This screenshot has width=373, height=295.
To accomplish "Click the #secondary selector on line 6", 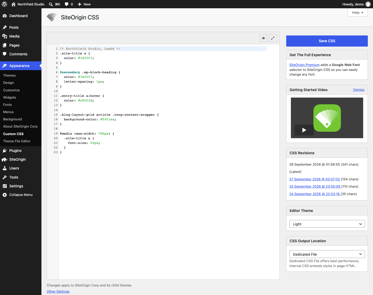I will [x=70, y=72].
